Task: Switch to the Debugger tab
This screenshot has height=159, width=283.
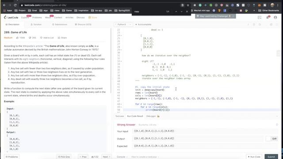Action: (x=153, y=116)
